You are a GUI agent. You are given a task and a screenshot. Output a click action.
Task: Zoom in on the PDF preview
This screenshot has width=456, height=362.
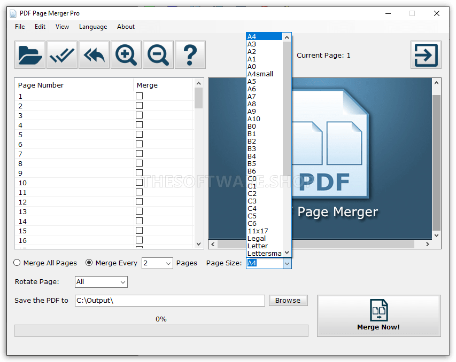click(126, 54)
